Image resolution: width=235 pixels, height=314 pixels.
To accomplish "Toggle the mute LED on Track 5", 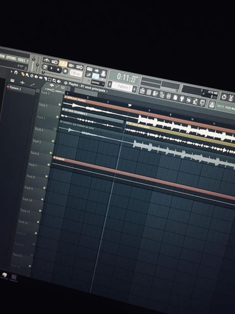I will pyautogui.click(x=53, y=141).
